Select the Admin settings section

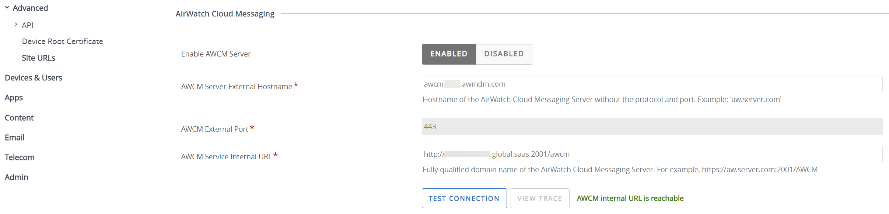[x=16, y=177]
